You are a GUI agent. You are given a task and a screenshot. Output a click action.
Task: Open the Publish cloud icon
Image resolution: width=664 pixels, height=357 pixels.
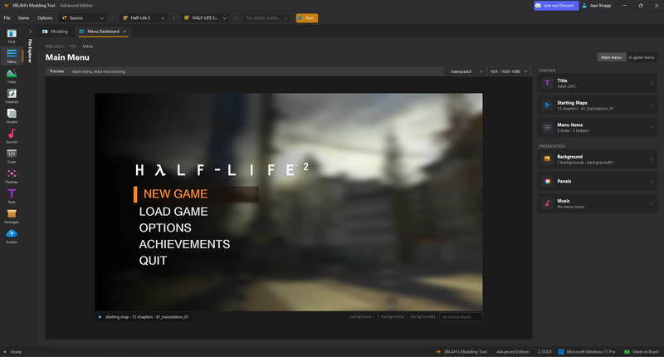(12, 236)
